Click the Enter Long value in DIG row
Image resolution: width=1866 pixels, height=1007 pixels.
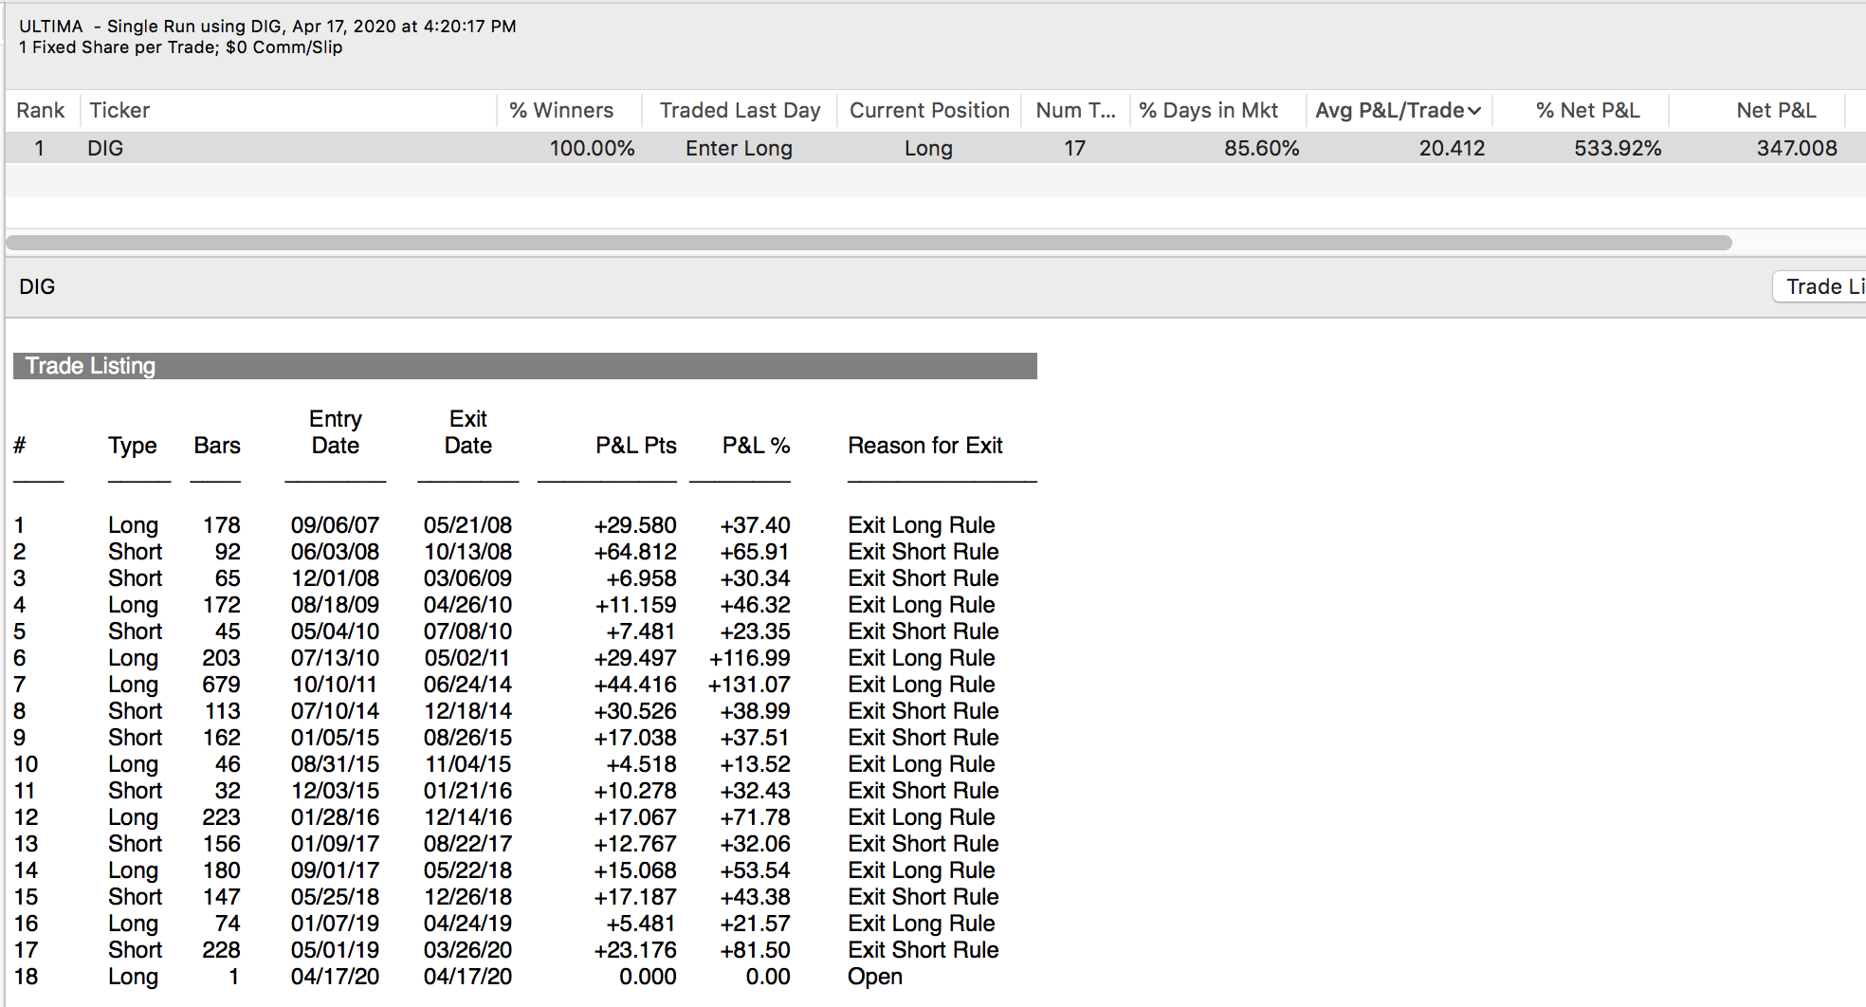(x=739, y=148)
